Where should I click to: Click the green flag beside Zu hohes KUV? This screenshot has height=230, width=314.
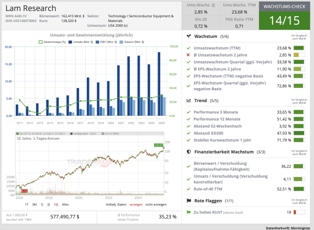(x=188, y=212)
